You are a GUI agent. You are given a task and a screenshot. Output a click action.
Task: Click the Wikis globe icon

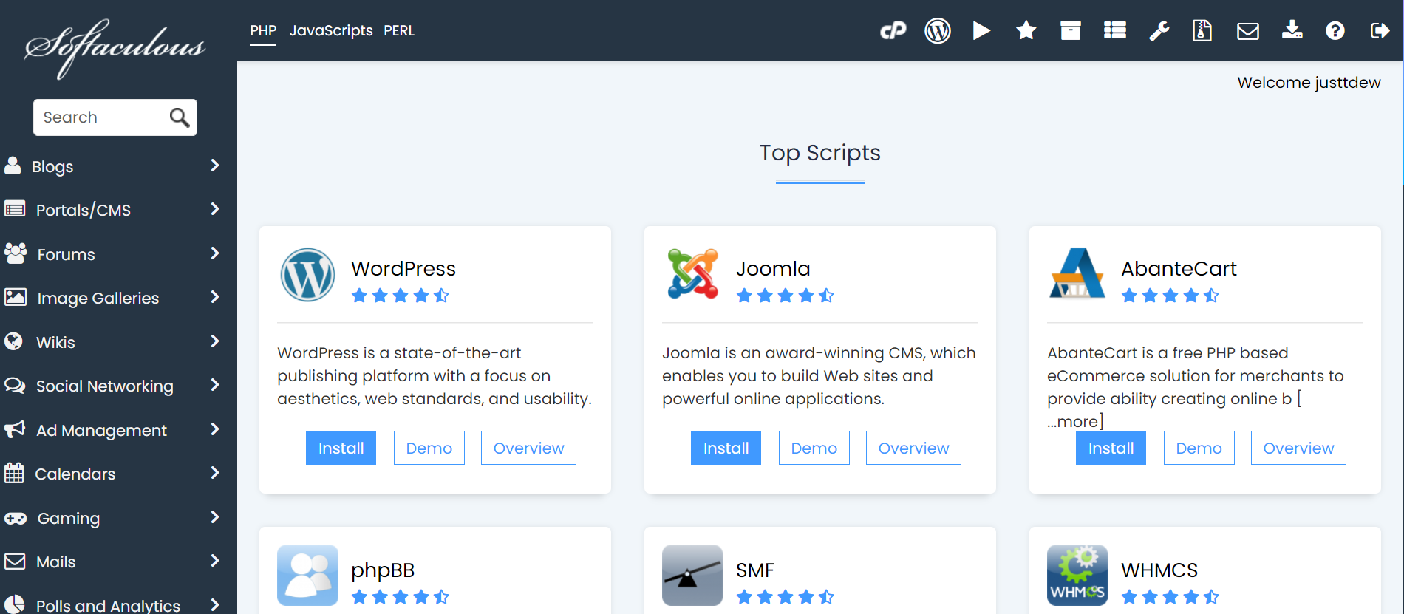13,341
